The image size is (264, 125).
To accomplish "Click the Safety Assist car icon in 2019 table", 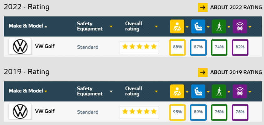I will (240, 91).
